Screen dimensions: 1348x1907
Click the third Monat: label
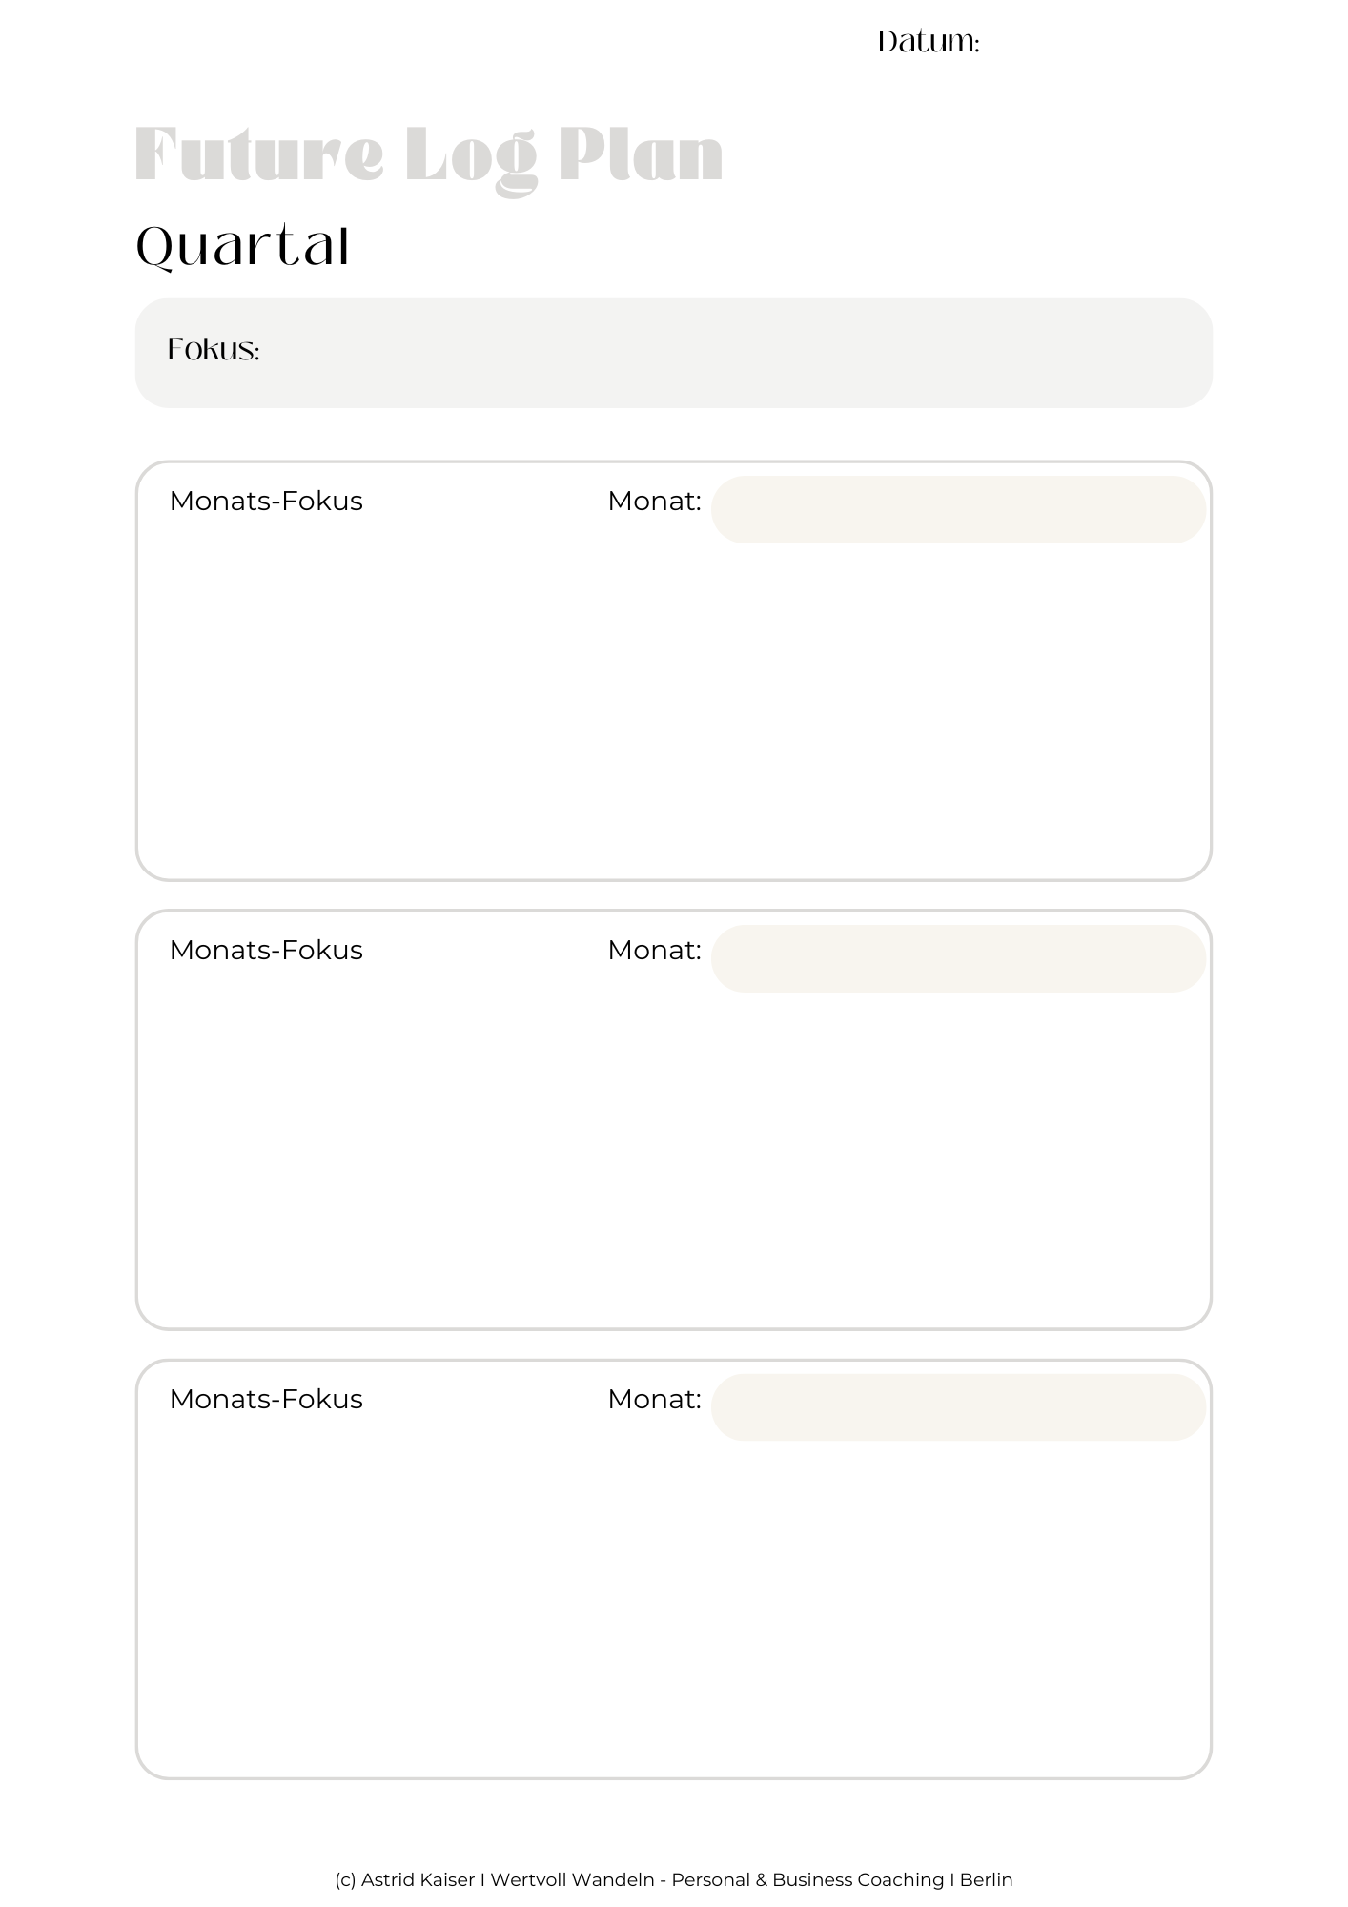[654, 1399]
